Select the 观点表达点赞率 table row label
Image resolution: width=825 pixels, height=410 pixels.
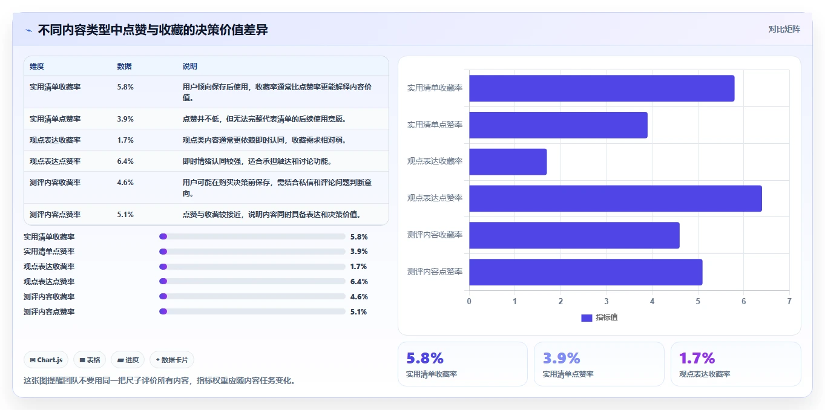pyautogui.click(x=55, y=161)
